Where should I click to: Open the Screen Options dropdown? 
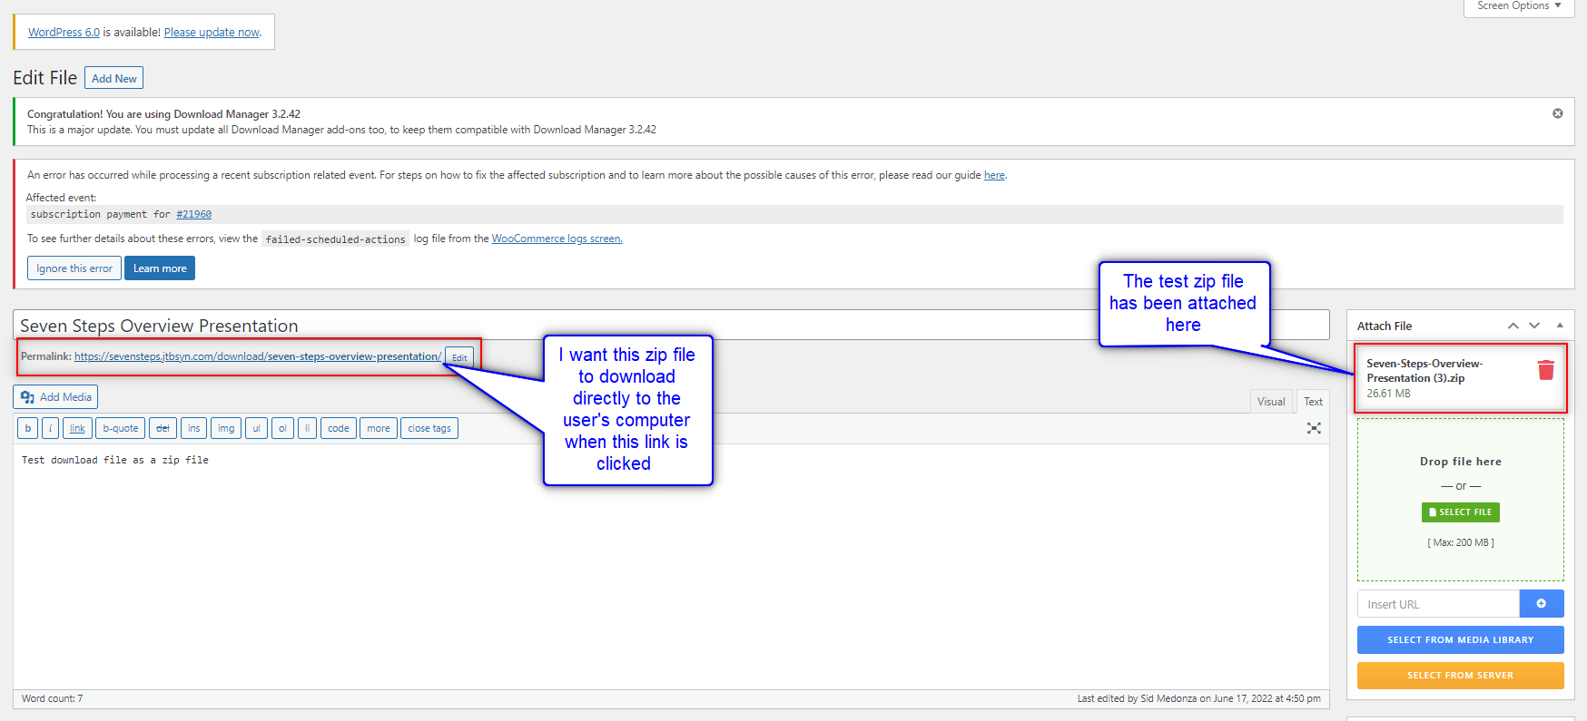[x=1518, y=6]
